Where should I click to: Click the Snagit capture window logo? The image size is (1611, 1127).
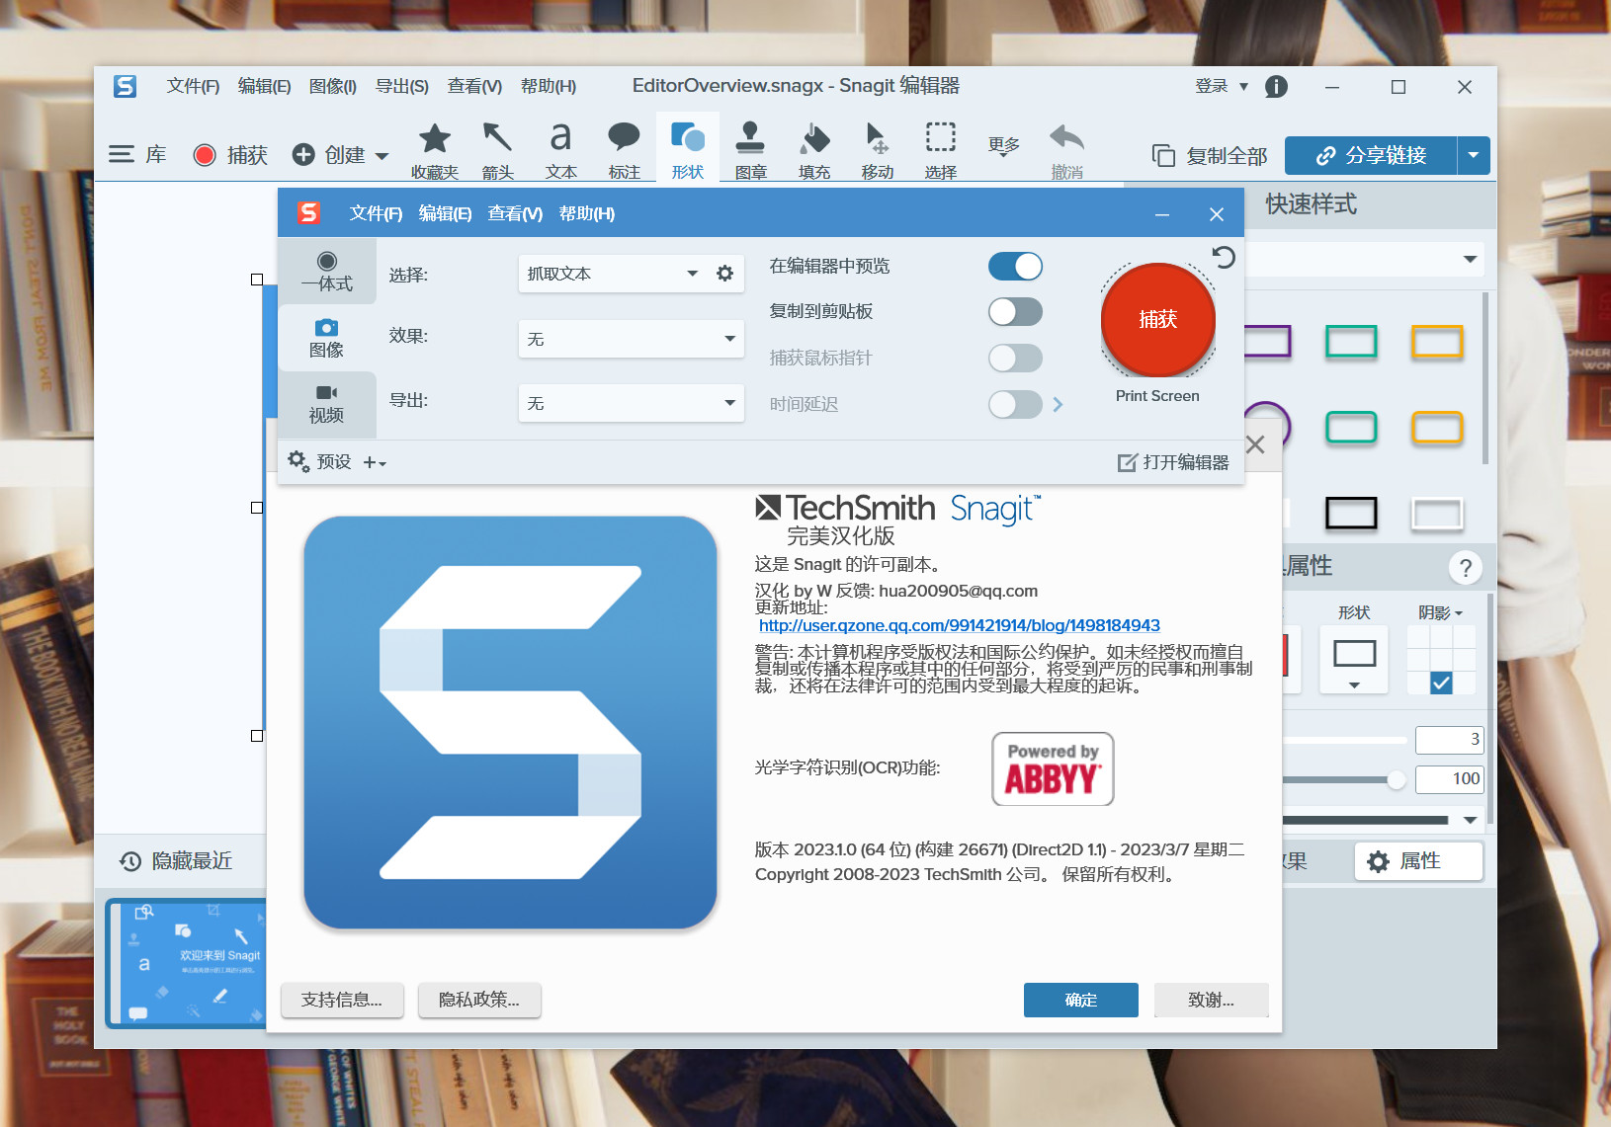pos(309,212)
